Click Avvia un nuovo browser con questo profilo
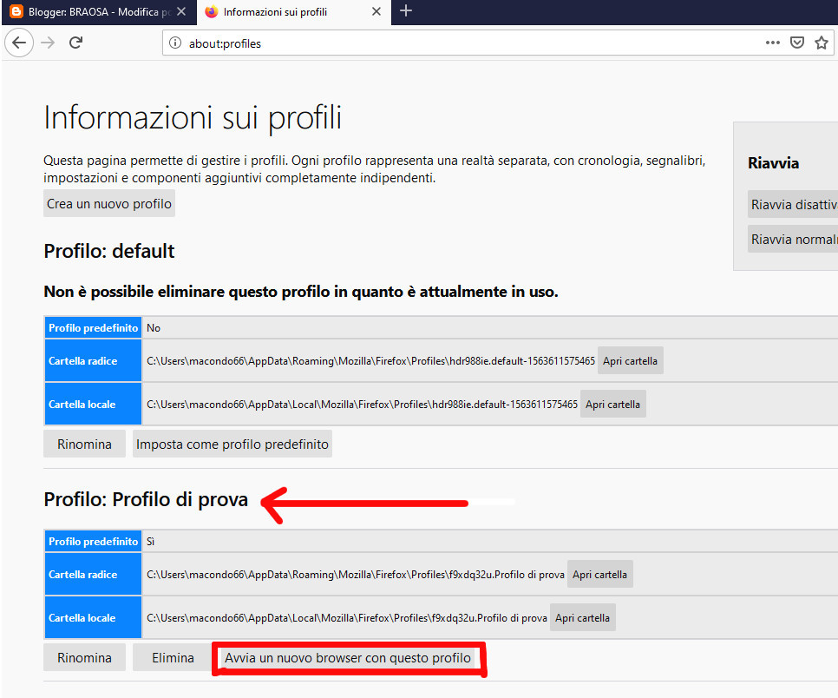Viewport: 838px width, 698px height. pyautogui.click(x=348, y=657)
